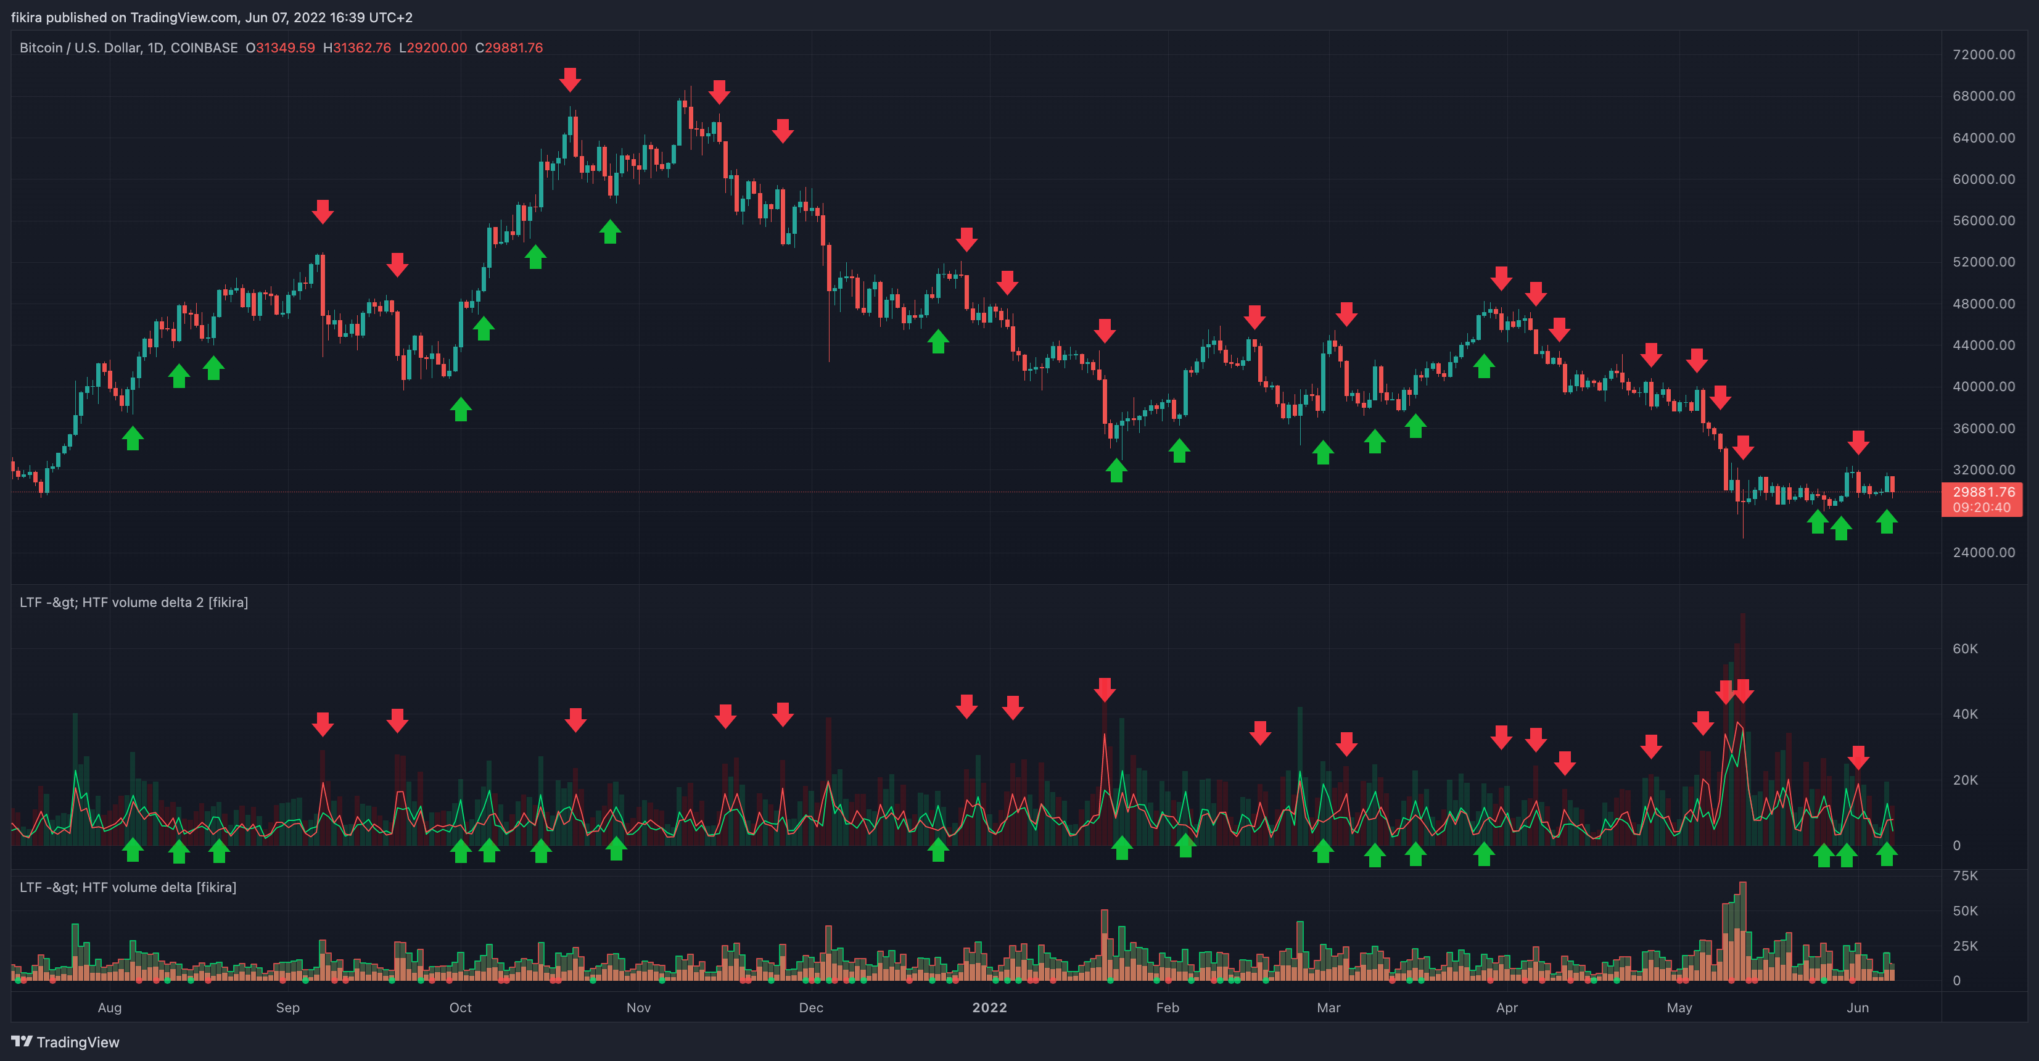Screen dimensions: 2039x1061
Task: Click the 72000.00 price axis label
Action: 1983,55
